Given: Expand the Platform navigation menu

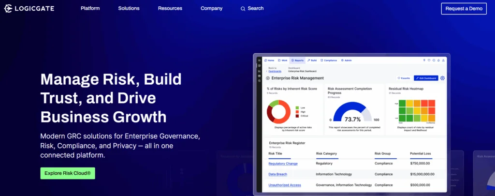Looking at the screenshot, I should point(91,8).
